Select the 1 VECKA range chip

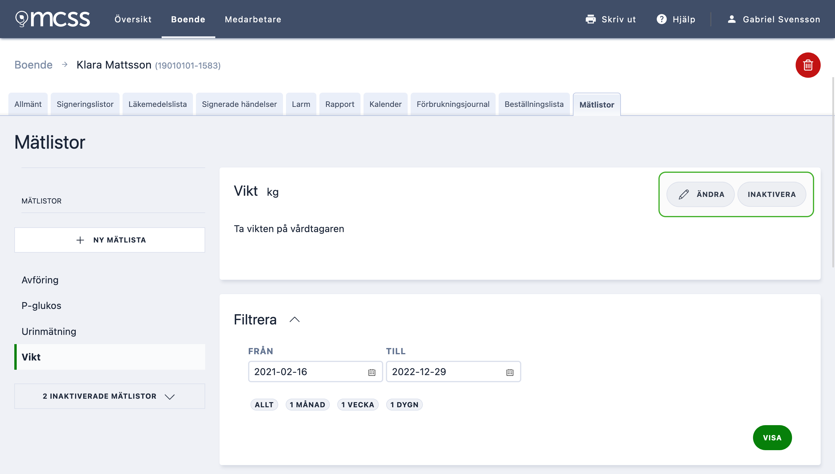358,405
